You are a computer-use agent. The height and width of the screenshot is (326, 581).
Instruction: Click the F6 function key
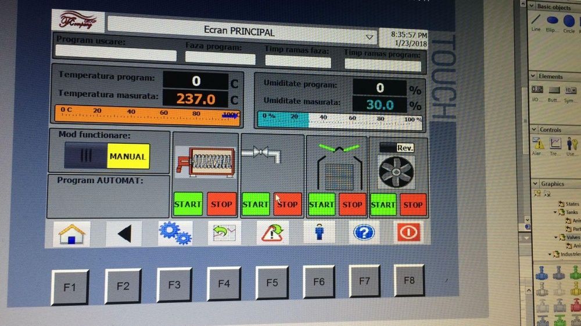click(x=318, y=281)
